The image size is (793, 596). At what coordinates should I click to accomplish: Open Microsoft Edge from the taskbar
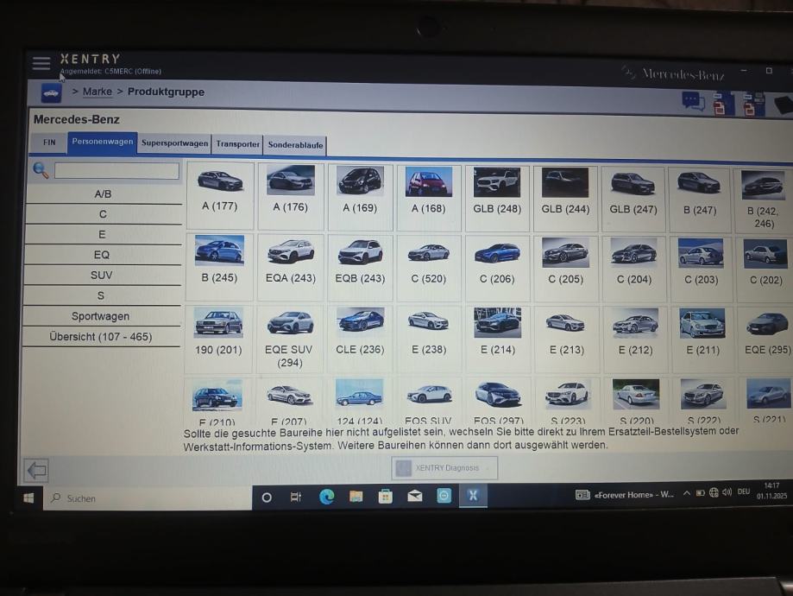click(326, 497)
